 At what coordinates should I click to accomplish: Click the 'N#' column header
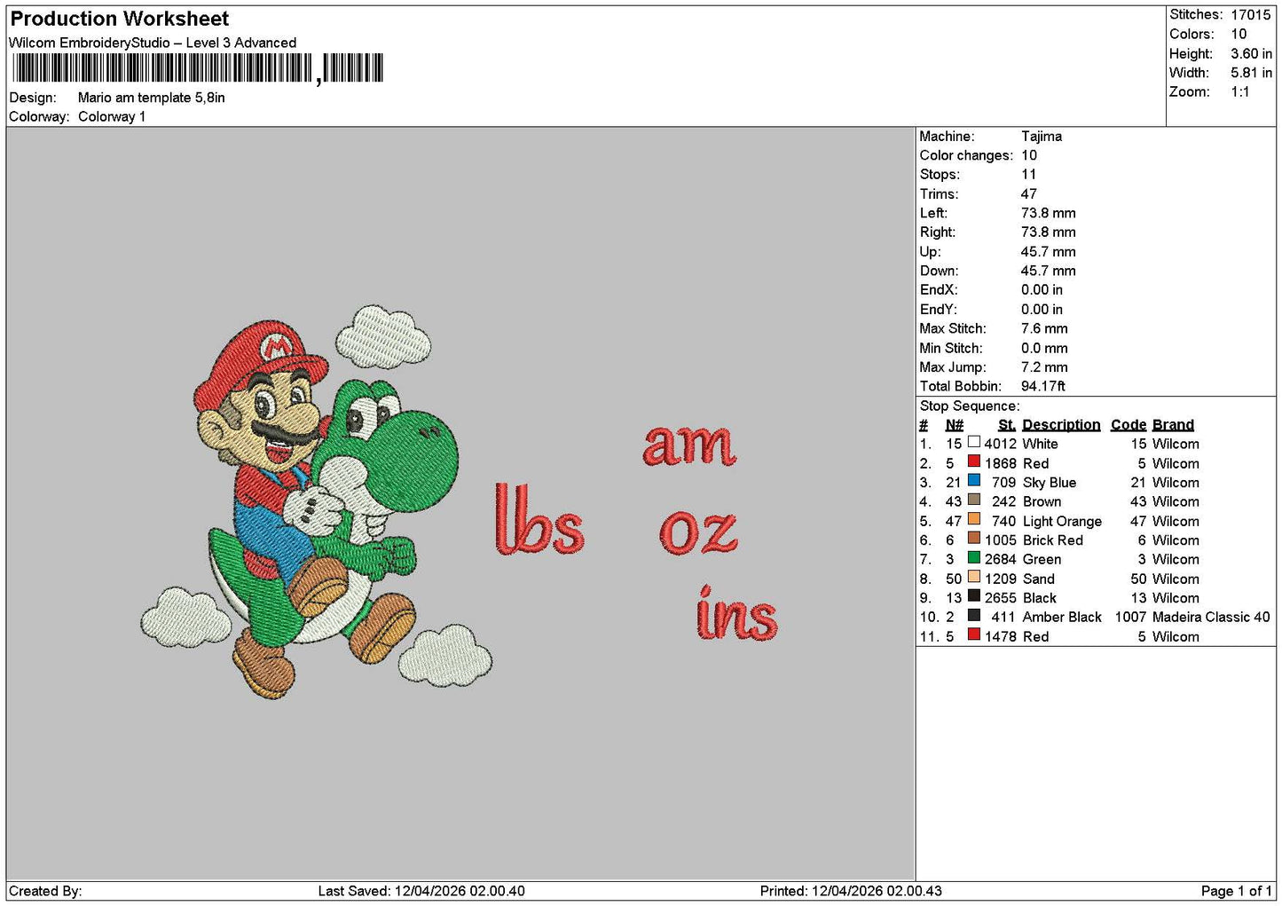[x=955, y=425]
